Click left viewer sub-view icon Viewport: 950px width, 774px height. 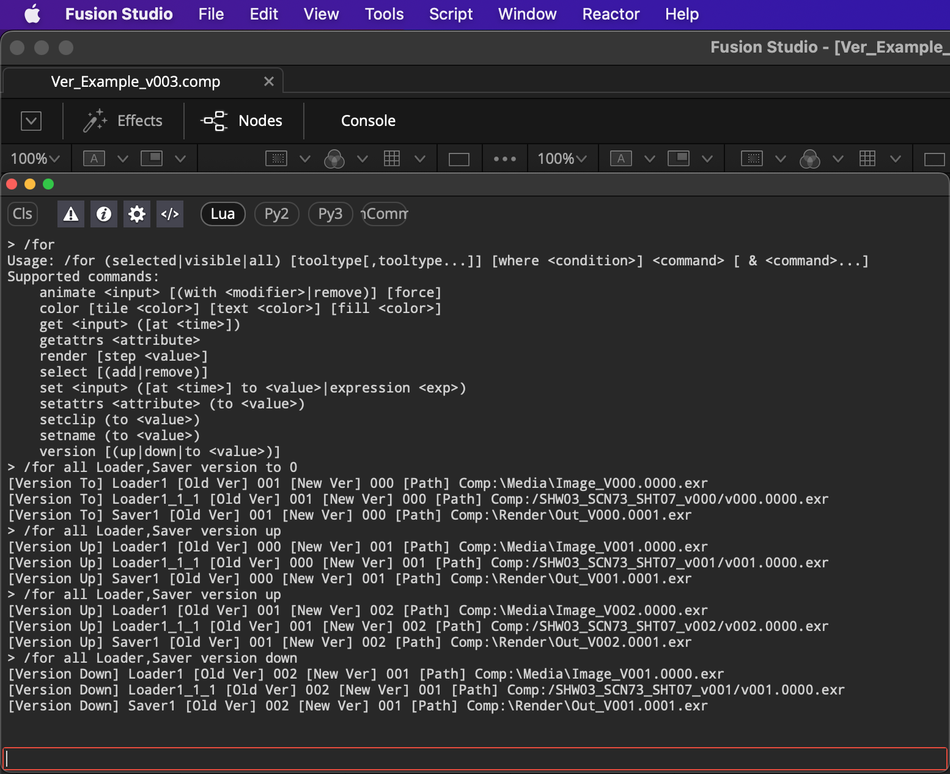152,159
